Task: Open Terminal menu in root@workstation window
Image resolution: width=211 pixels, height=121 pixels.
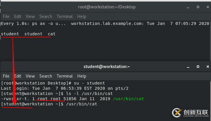Action: pyautogui.click(x=65, y=16)
